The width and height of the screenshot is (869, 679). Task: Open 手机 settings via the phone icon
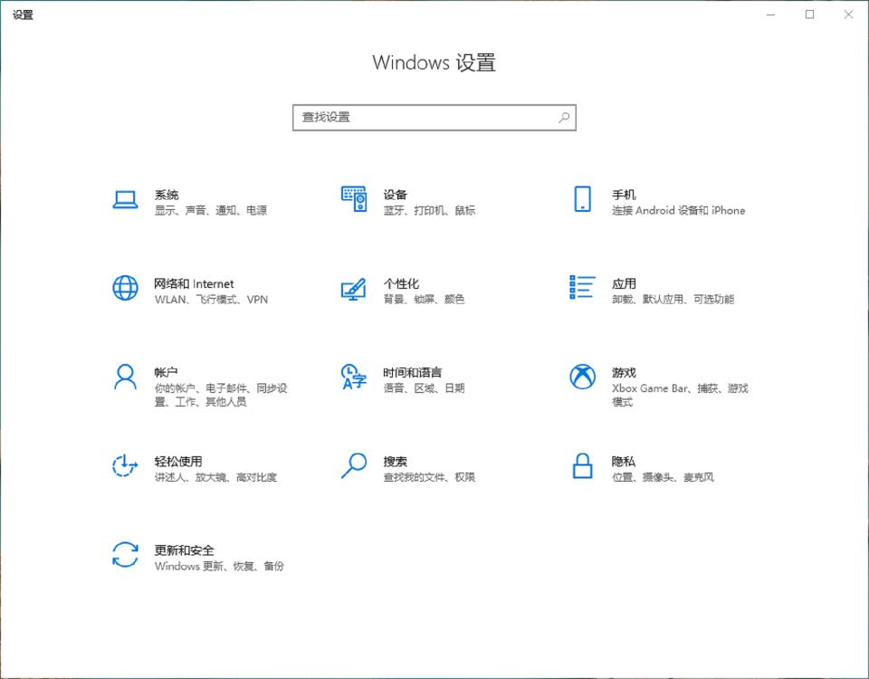point(581,198)
